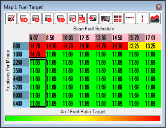Click 11.69 cell at 4400 RPM, 6.07 column
This screenshot has width=166, height=128.
[38, 79]
